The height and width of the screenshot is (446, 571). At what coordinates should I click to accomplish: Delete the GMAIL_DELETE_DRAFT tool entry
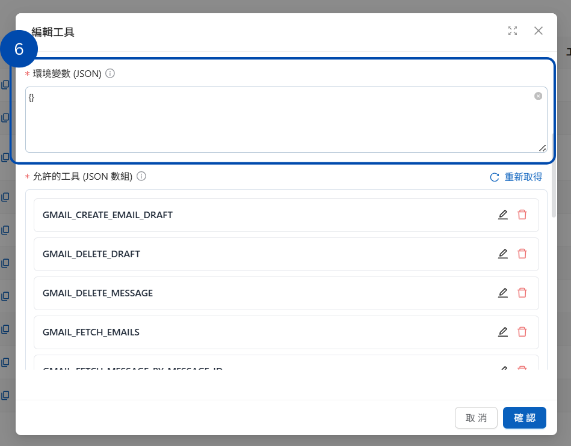[522, 254]
